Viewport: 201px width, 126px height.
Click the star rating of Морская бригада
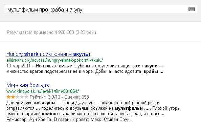17,97
